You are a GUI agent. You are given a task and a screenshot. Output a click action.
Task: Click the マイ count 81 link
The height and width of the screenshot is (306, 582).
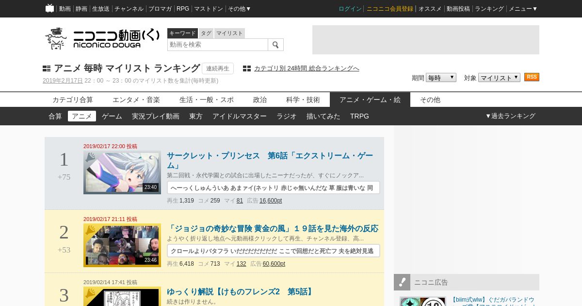pos(240,201)
